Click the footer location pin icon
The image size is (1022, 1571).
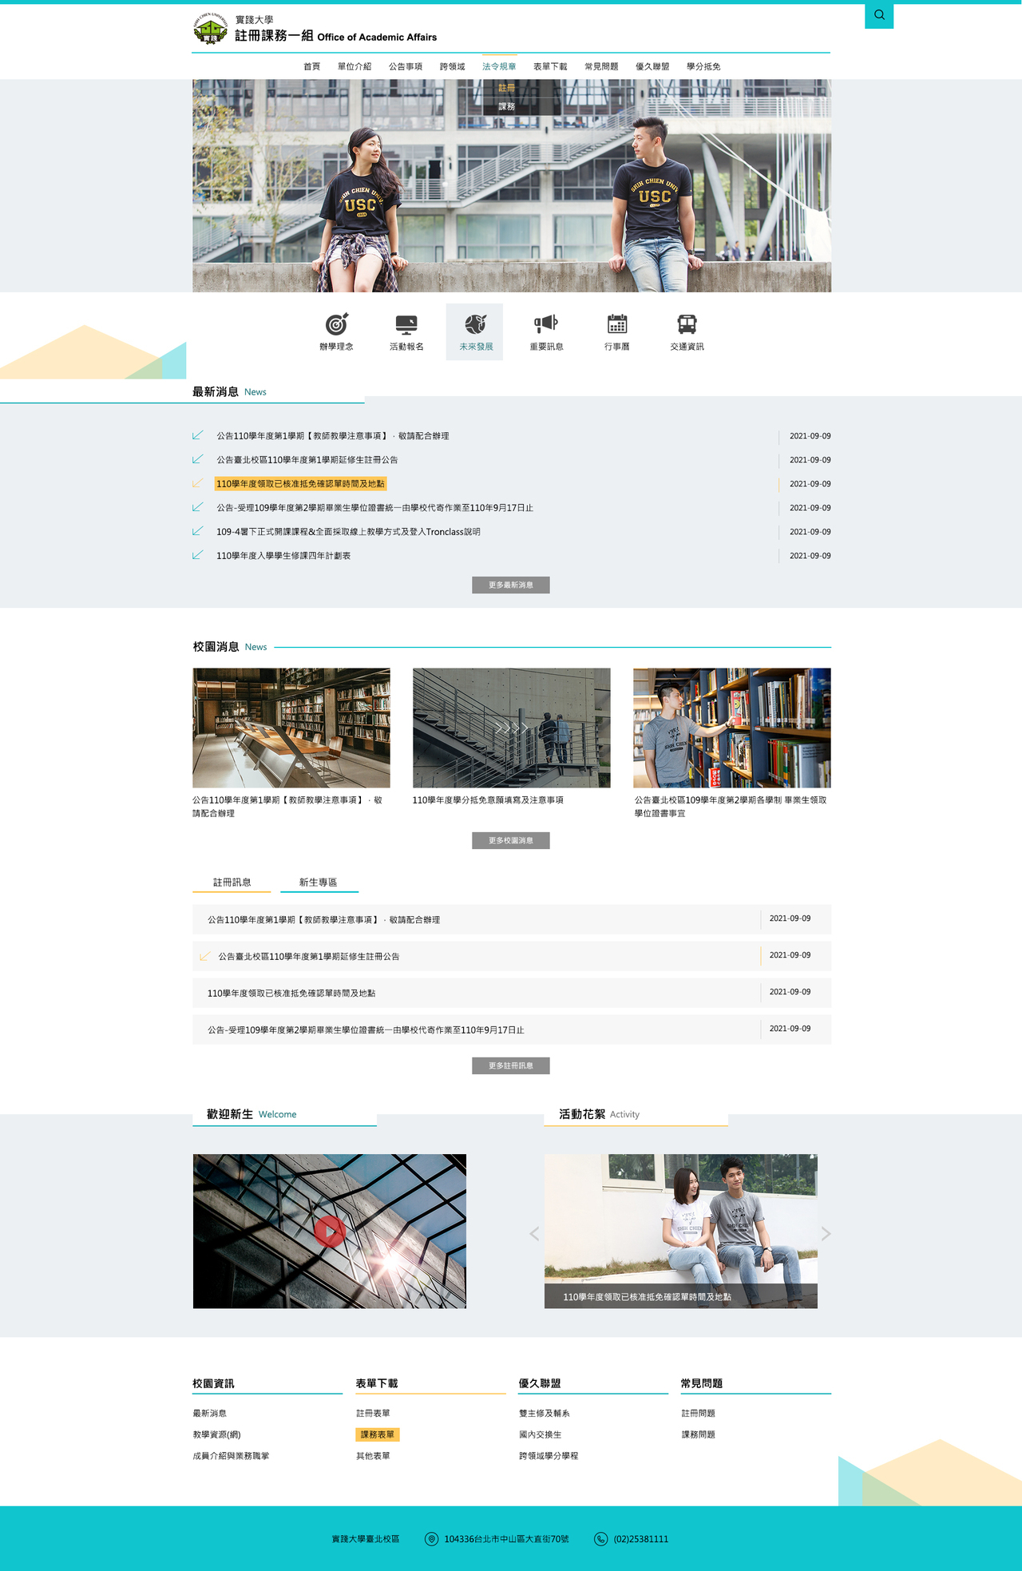point(431,1539)
